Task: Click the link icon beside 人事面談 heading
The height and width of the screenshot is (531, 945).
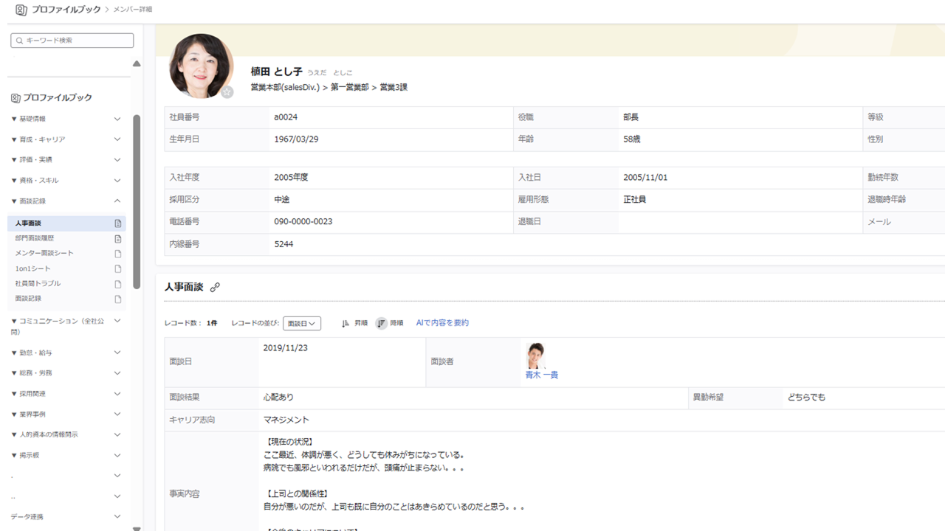Action: 215,288
